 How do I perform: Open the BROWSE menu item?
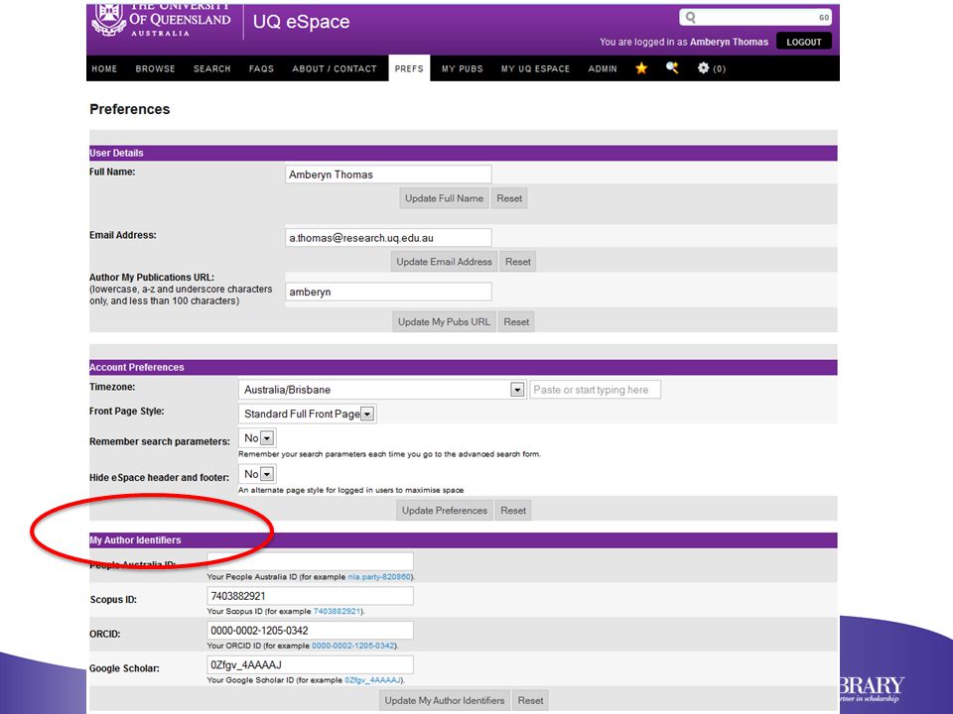156,68
